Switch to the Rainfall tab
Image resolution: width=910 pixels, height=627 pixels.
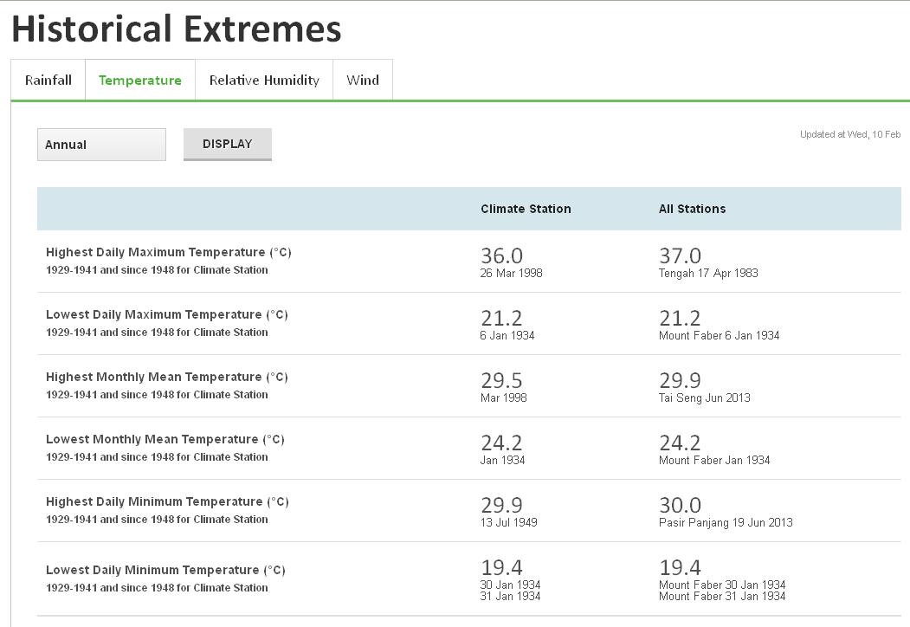coord(48,80)
